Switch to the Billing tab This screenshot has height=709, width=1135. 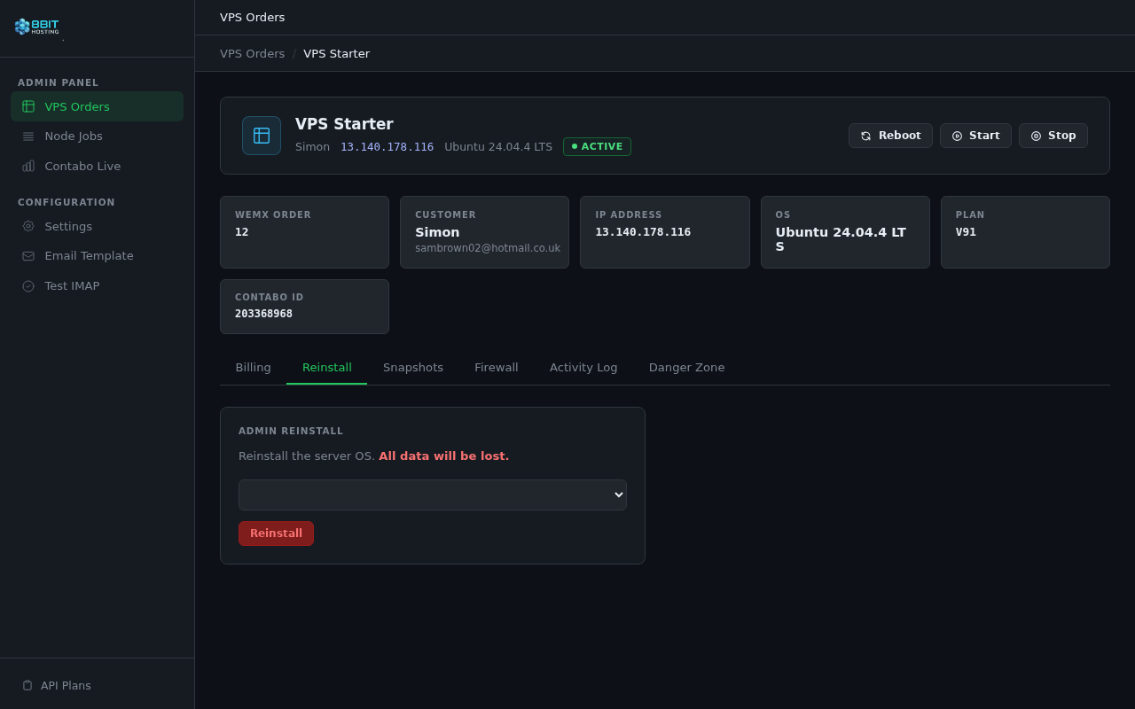[x=253, y=367]
